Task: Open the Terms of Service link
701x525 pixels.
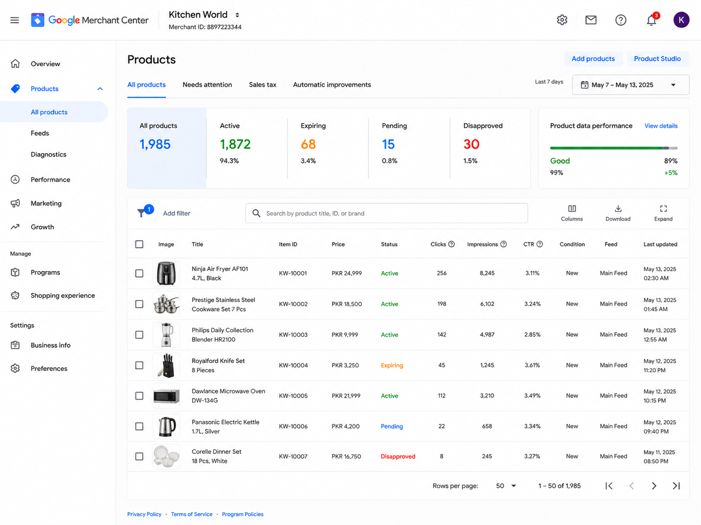Action: (x=192, y=514)
